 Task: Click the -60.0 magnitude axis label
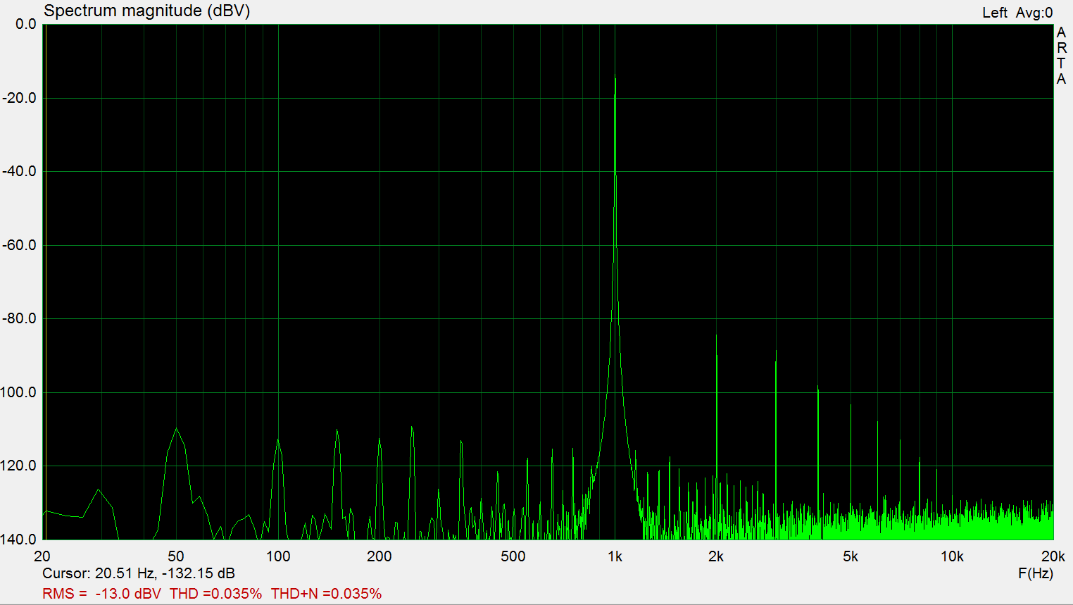click(19, 245)
